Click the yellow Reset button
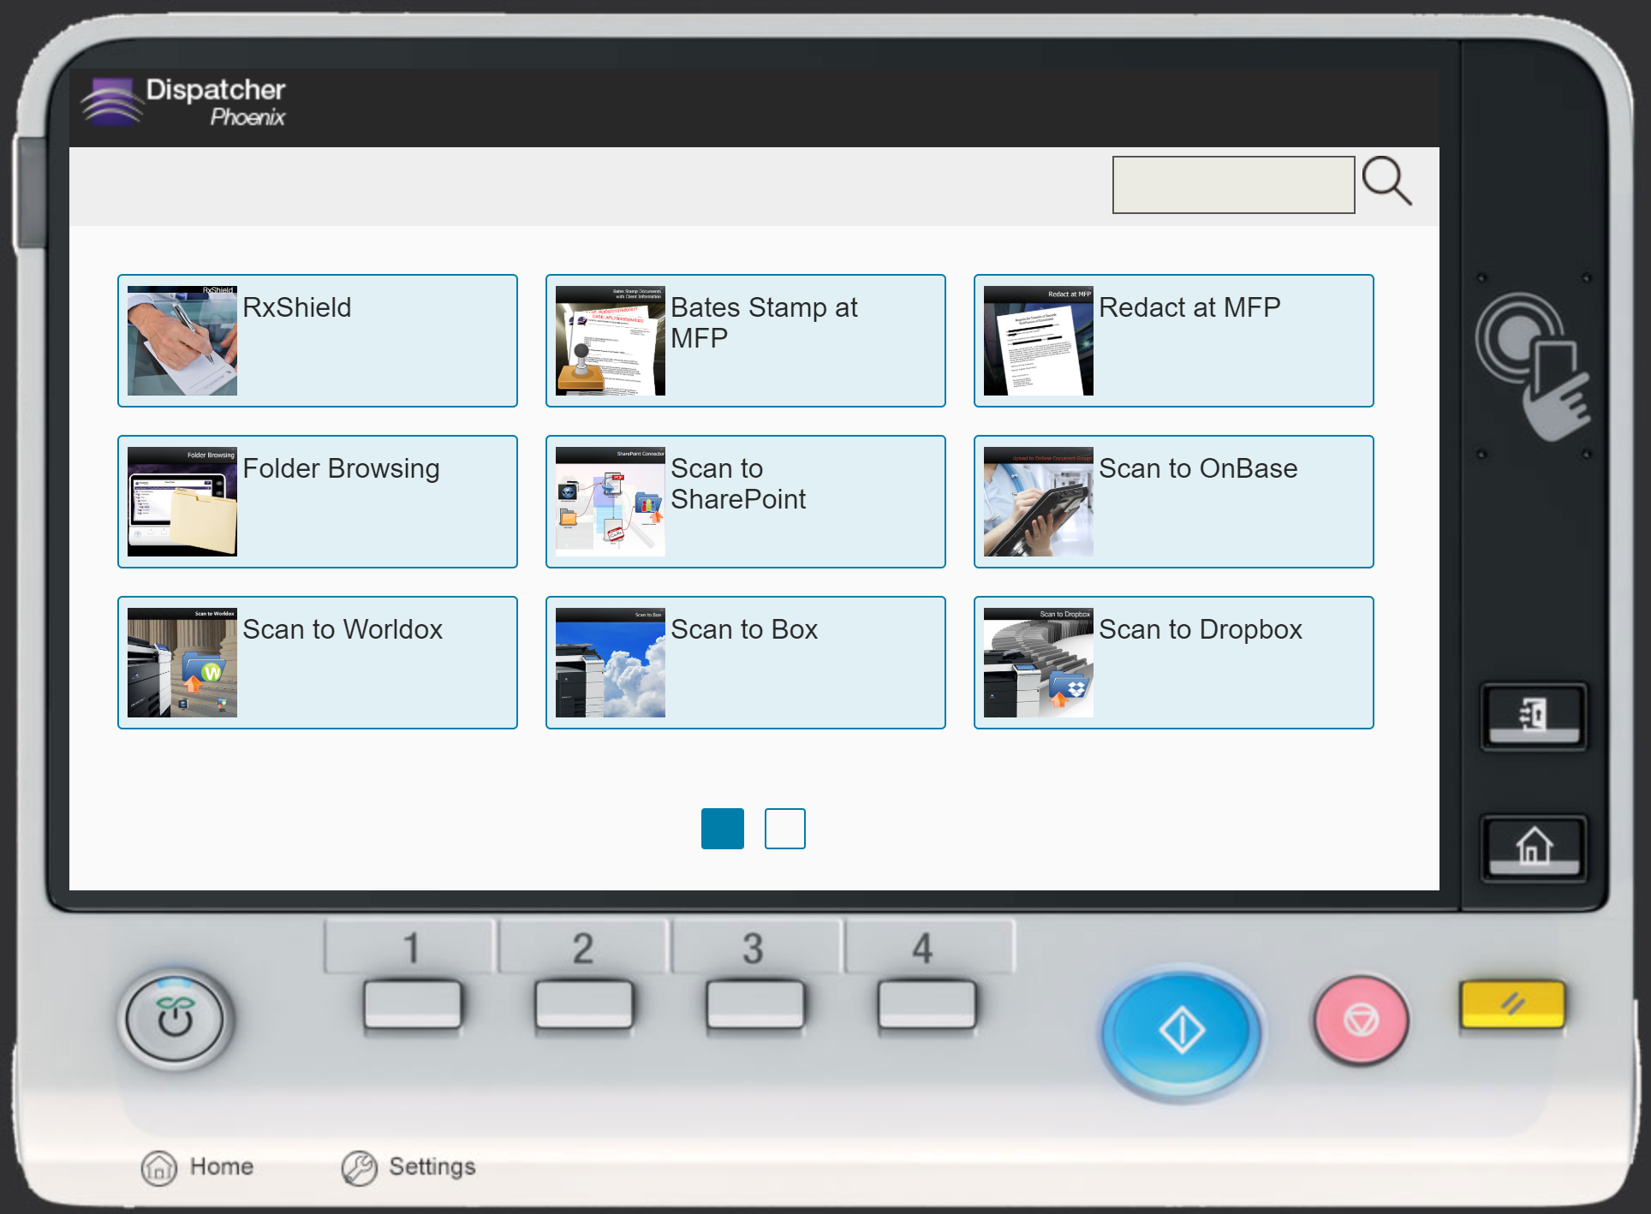Screen dimensions: 1651x1214 point(1512,1004)
